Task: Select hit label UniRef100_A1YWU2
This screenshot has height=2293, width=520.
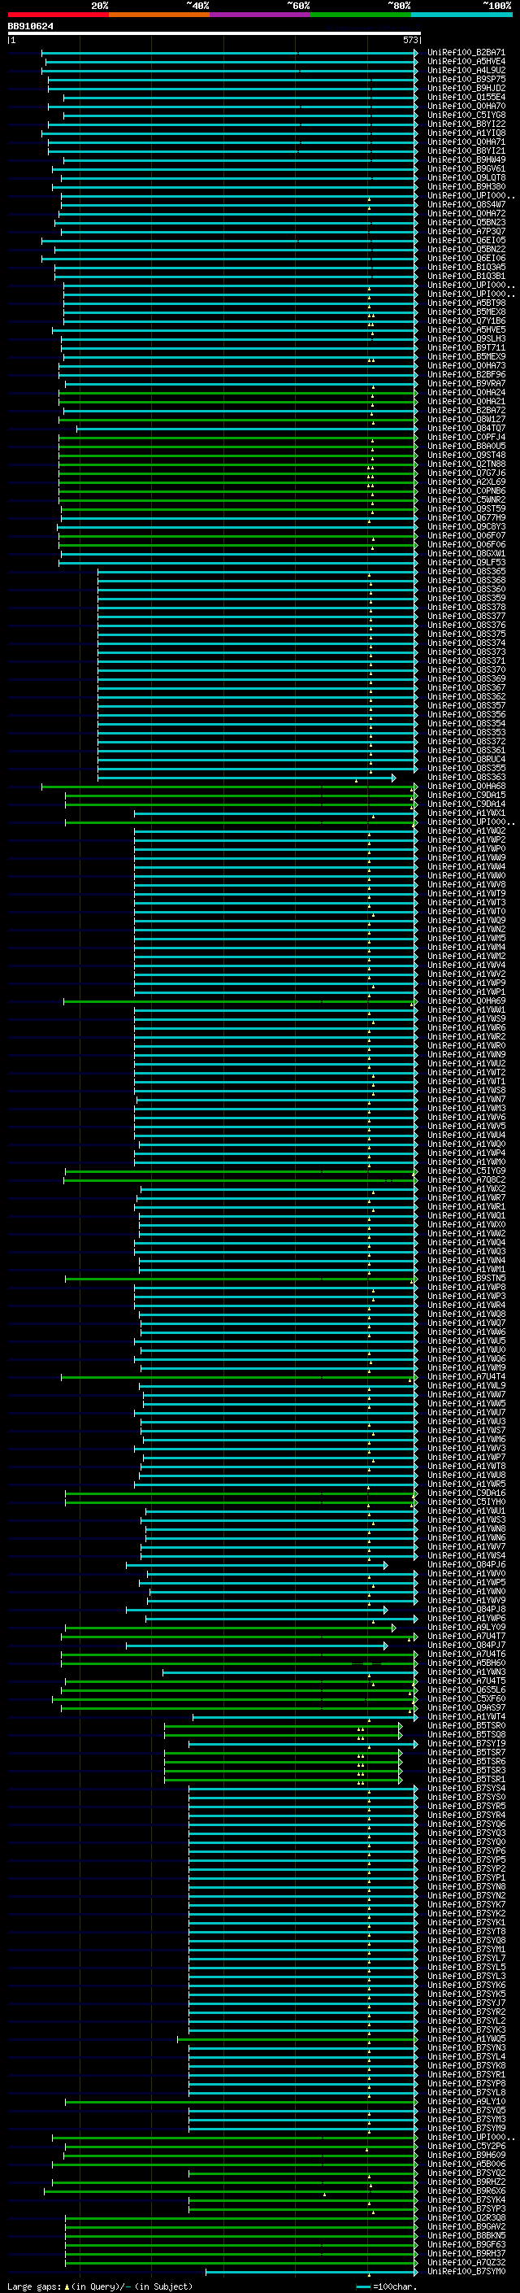Action: tap(466, 1064)
